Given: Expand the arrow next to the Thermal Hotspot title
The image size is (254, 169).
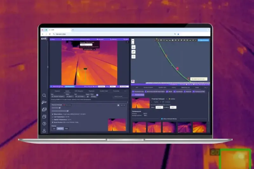Looking at the screenshot, I should tap(166, 99).
